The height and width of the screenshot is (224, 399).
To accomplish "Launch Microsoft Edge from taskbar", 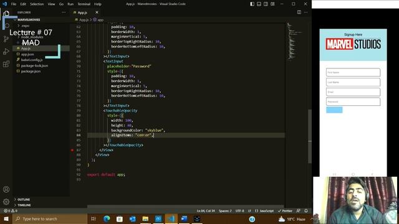I will pyautogui.click(x=107, y=218).
